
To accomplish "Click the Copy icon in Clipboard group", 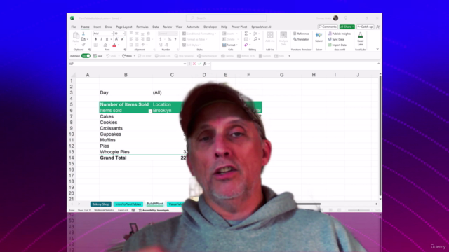I will pyautogui.click(x=83, y=39).
